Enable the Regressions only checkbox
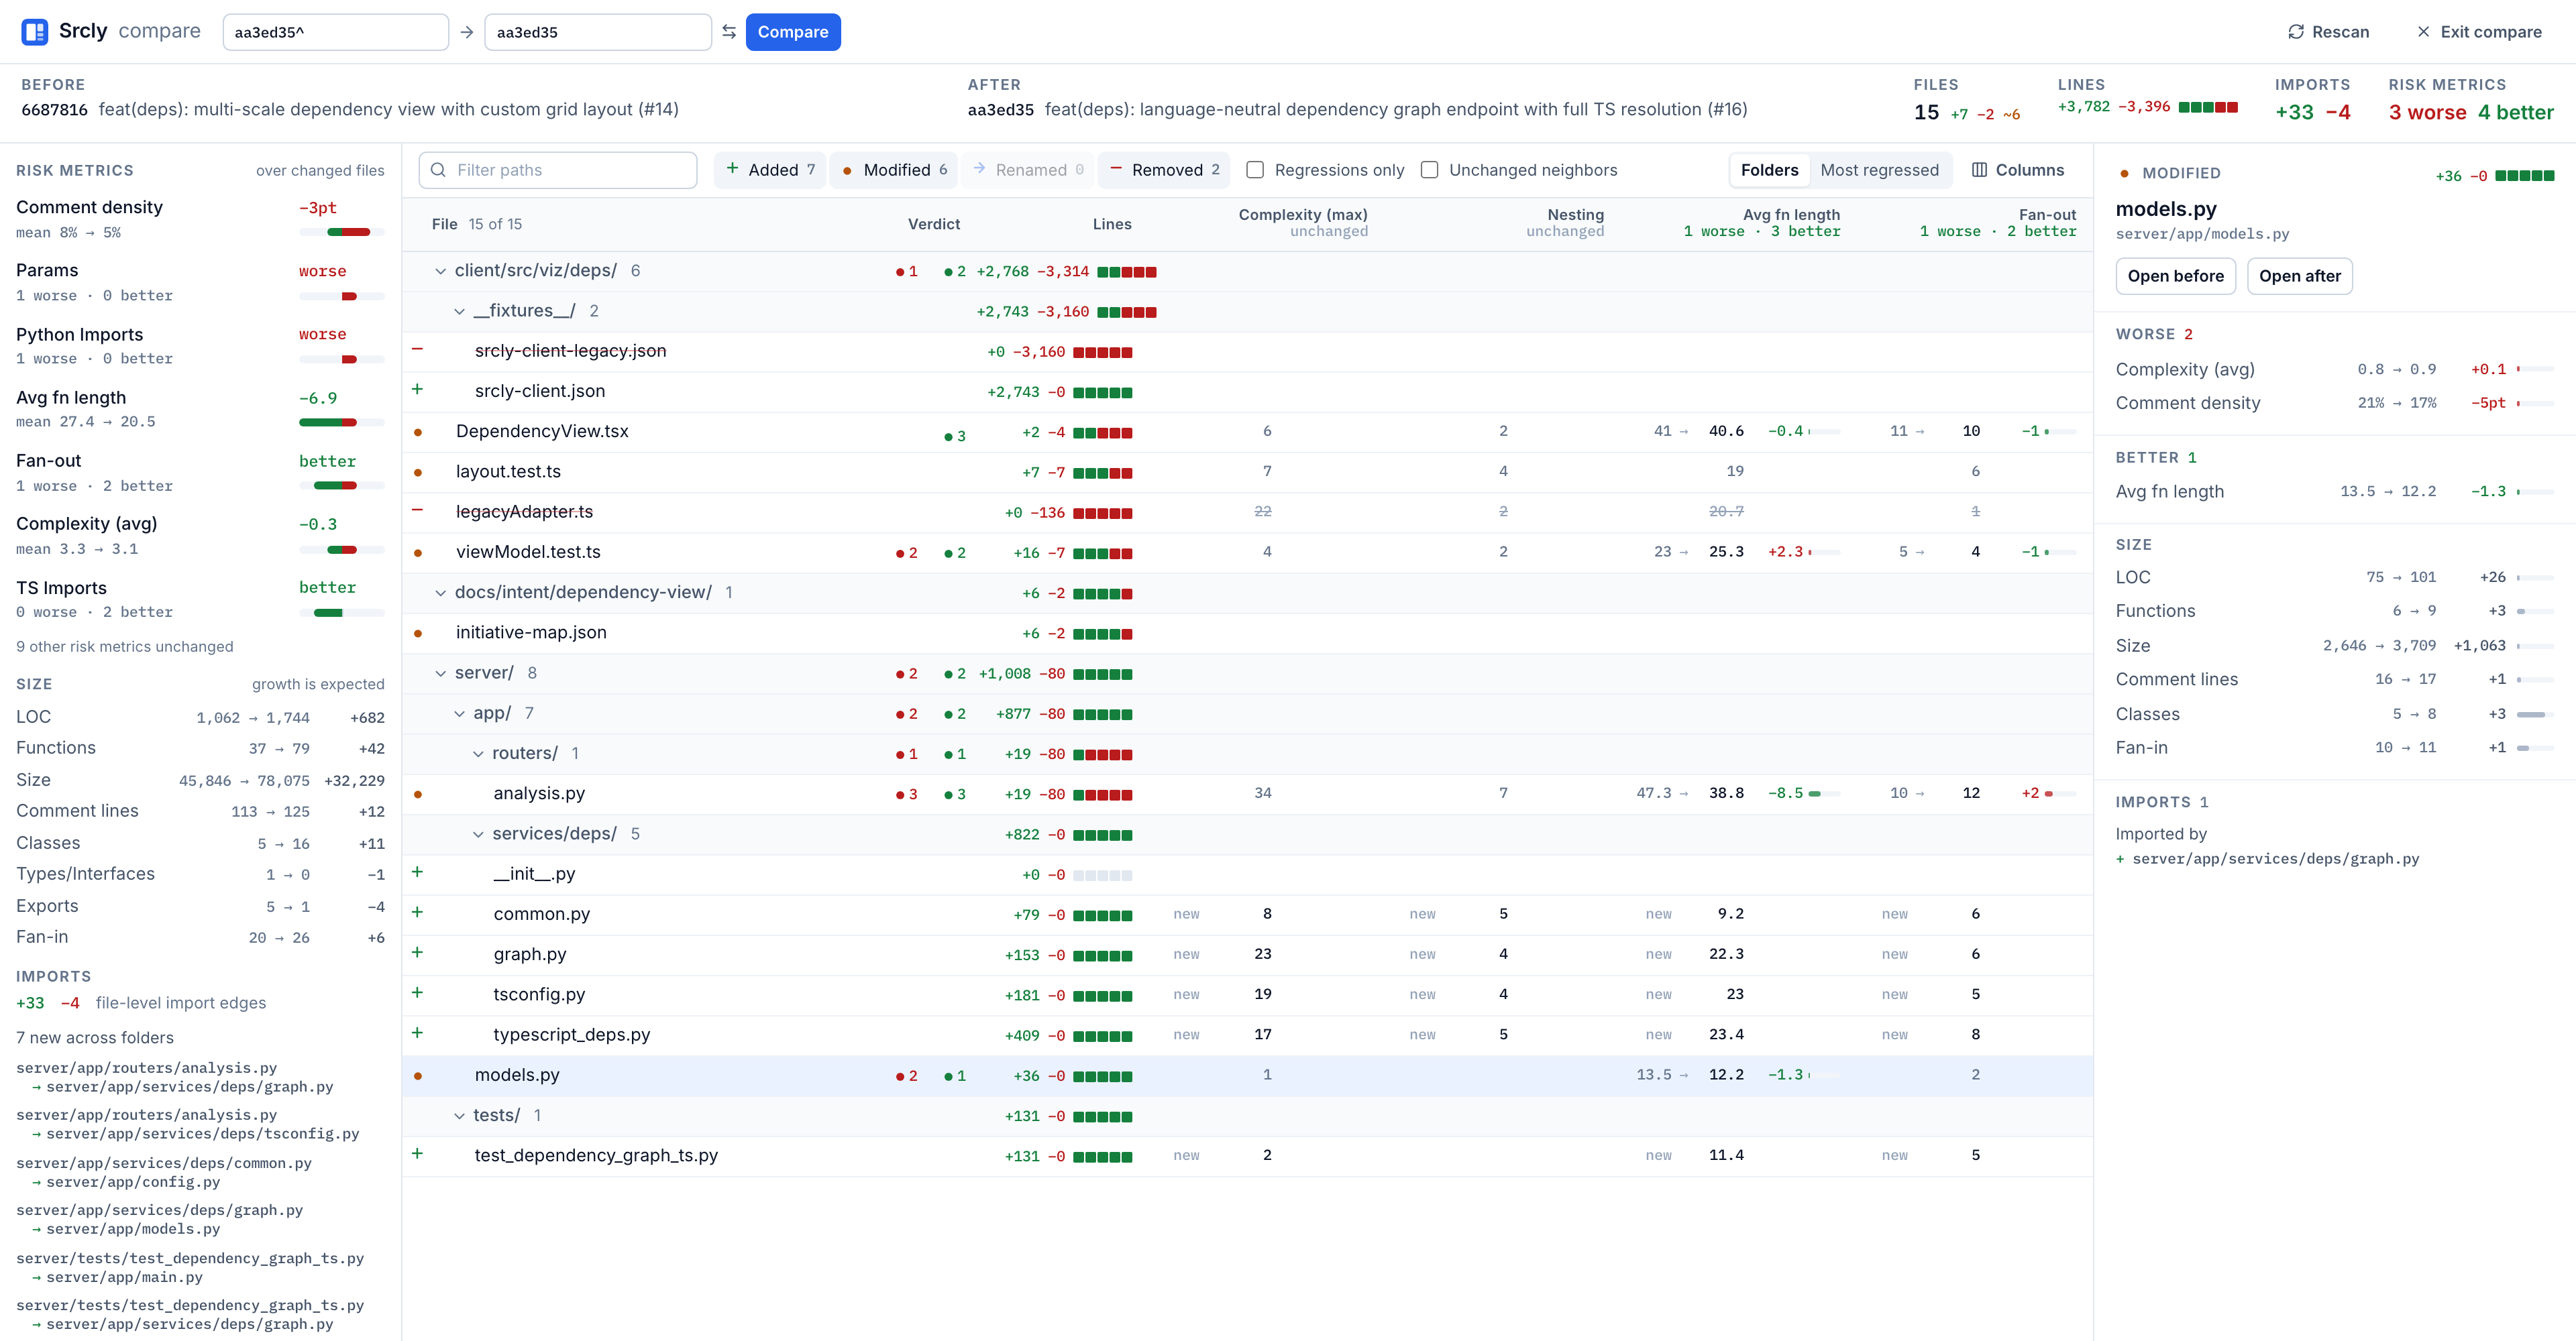Screen dimensions: 2576x1341 click(x=1254, y=170)
